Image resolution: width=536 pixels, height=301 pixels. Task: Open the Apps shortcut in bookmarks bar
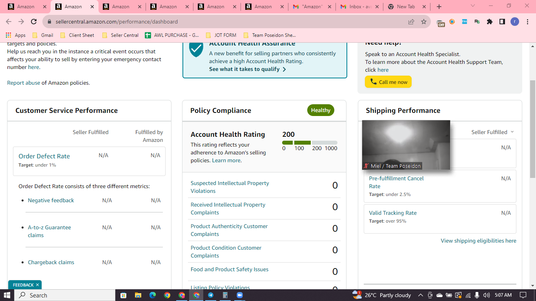[16, 35]
